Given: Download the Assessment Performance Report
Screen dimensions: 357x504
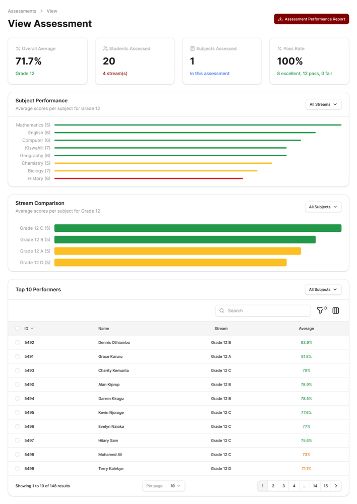Looking at the screenshot, I should (x=311, y=19).
